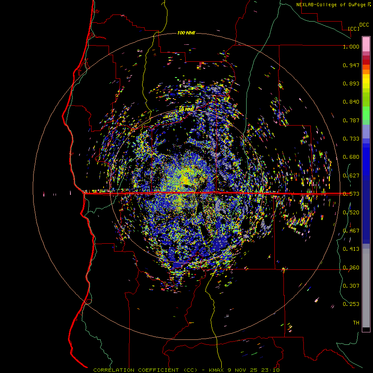Screen dimensions: 373x373
Task: Click the DCC label above color bar
Action: tap(364, 25)
